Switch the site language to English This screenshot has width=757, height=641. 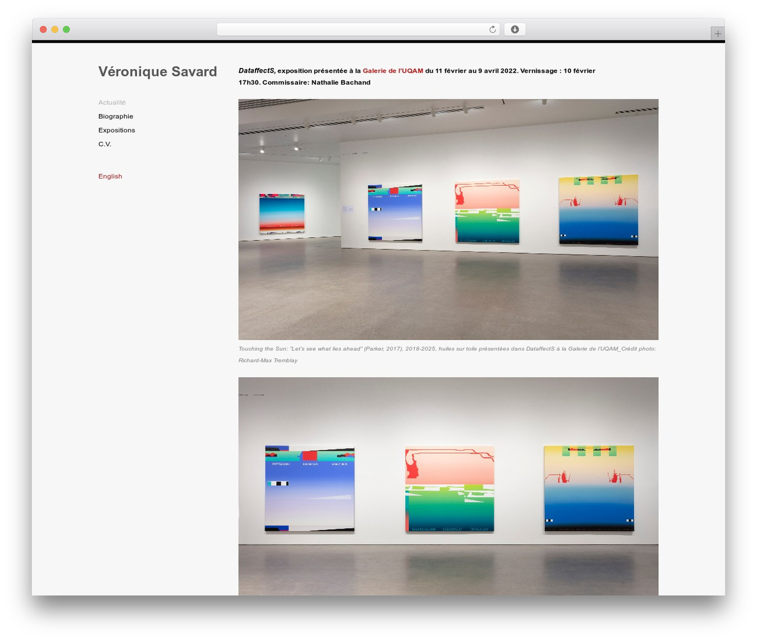click(x=110, y=176)
